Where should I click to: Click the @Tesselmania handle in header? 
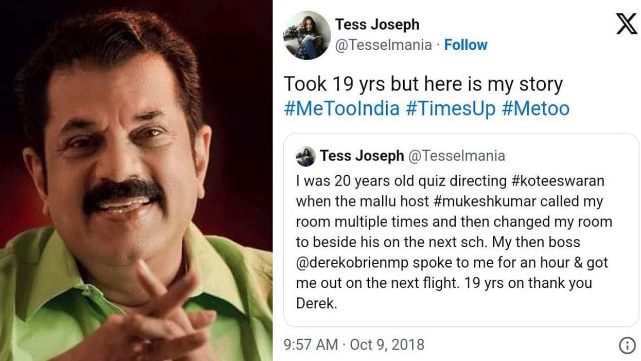click(x=383, y=45)
